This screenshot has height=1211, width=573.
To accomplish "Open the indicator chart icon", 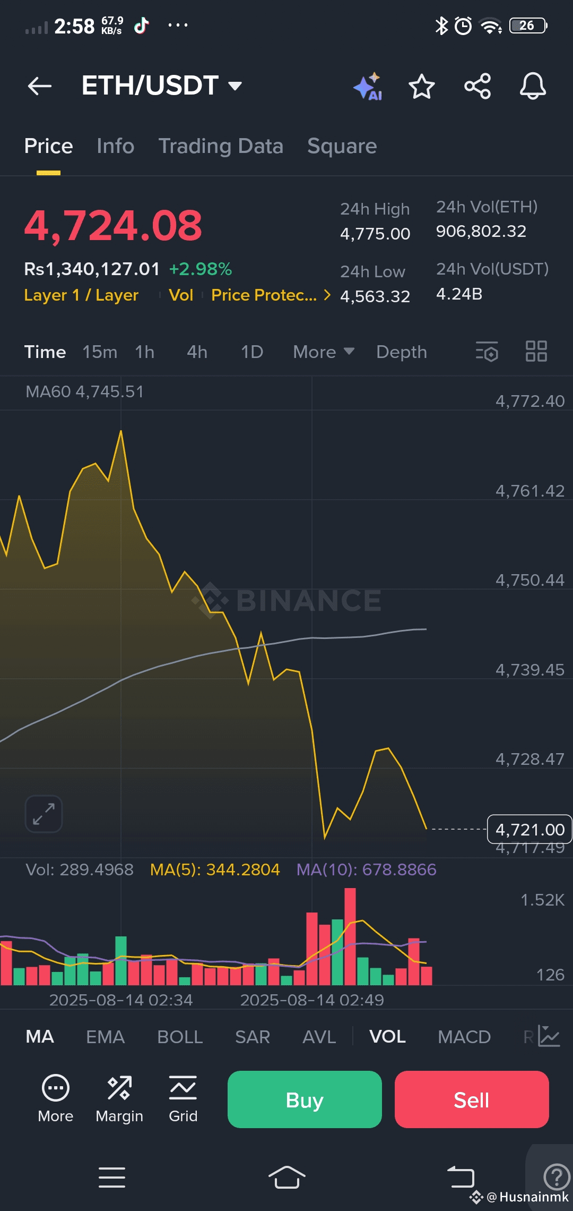I will [549, 1036].
